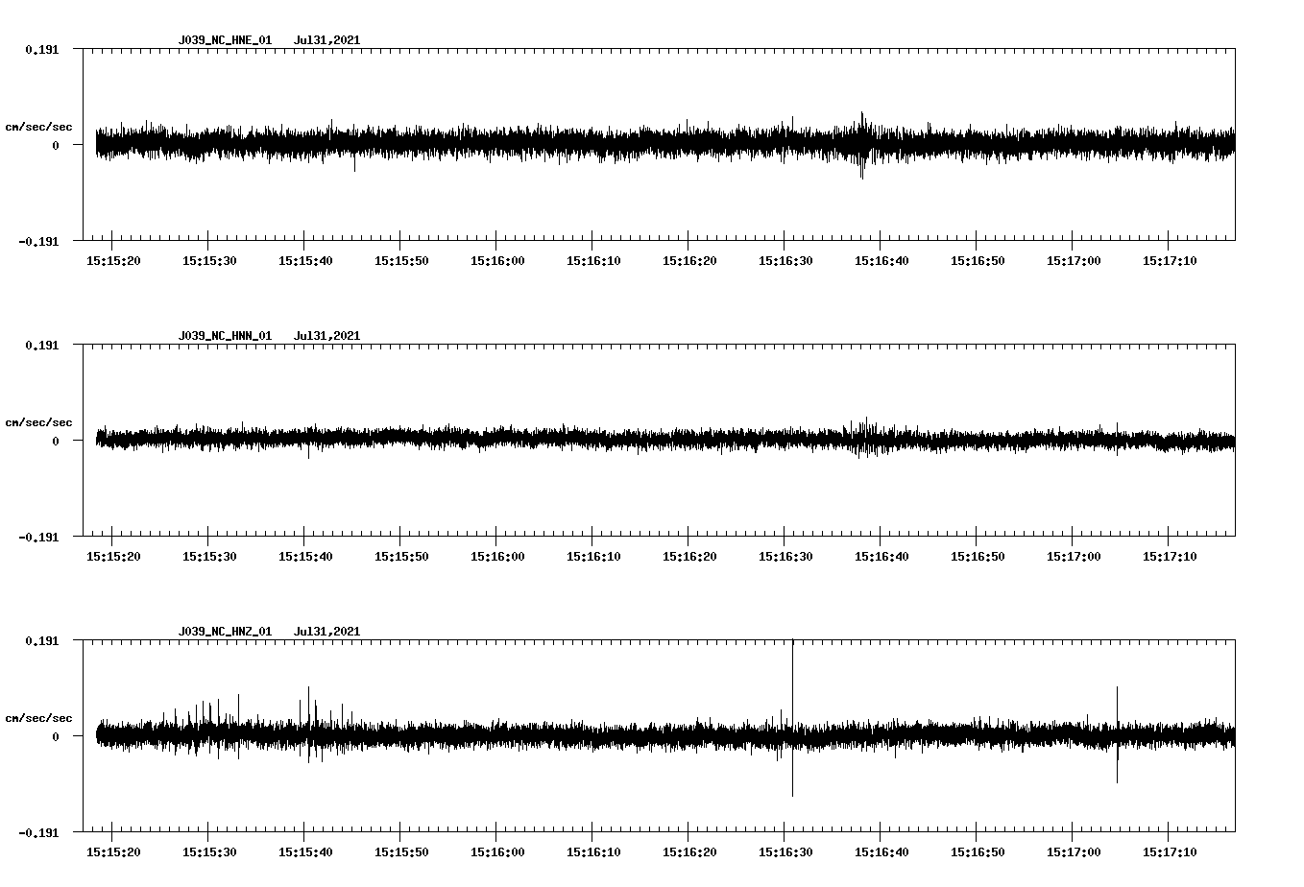The height and width of the screenshot is (887, 1304).
Task: Click the J039_NC_HNE_01 channel title
Action: 224,40
